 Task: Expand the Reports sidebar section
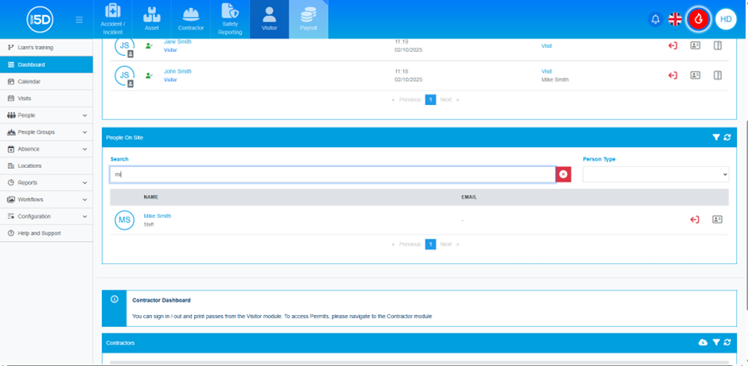46,183
